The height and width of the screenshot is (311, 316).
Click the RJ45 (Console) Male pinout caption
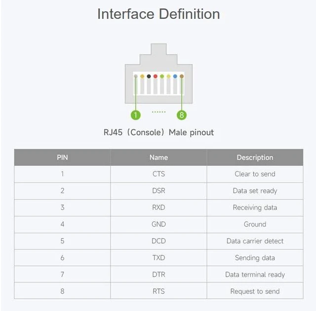point(158,132)
